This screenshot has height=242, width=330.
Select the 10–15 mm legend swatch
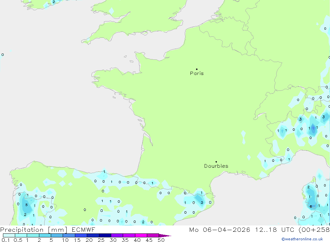pyautogui.click(x=69, y=235)
